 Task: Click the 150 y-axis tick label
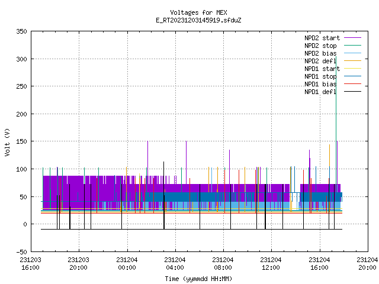(21, 141)
